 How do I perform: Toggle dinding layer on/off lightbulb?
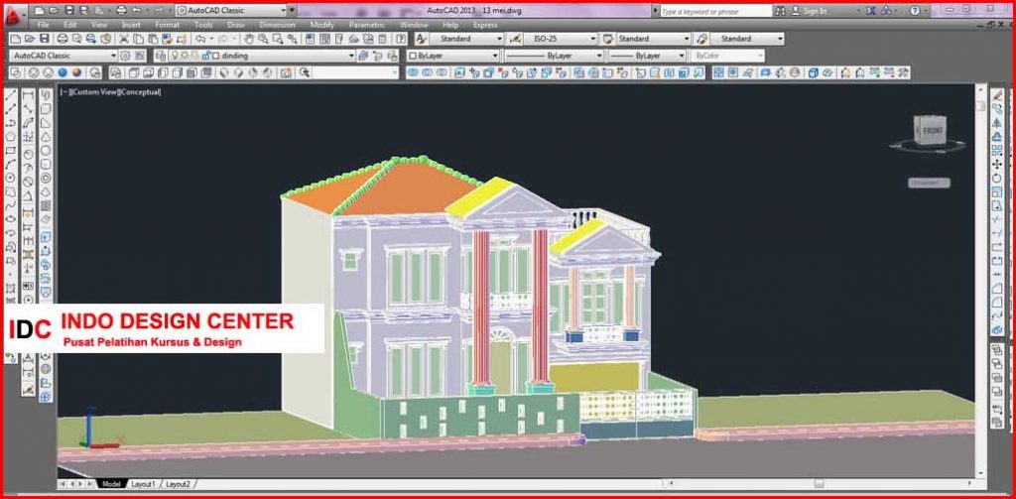coord(175,56)
